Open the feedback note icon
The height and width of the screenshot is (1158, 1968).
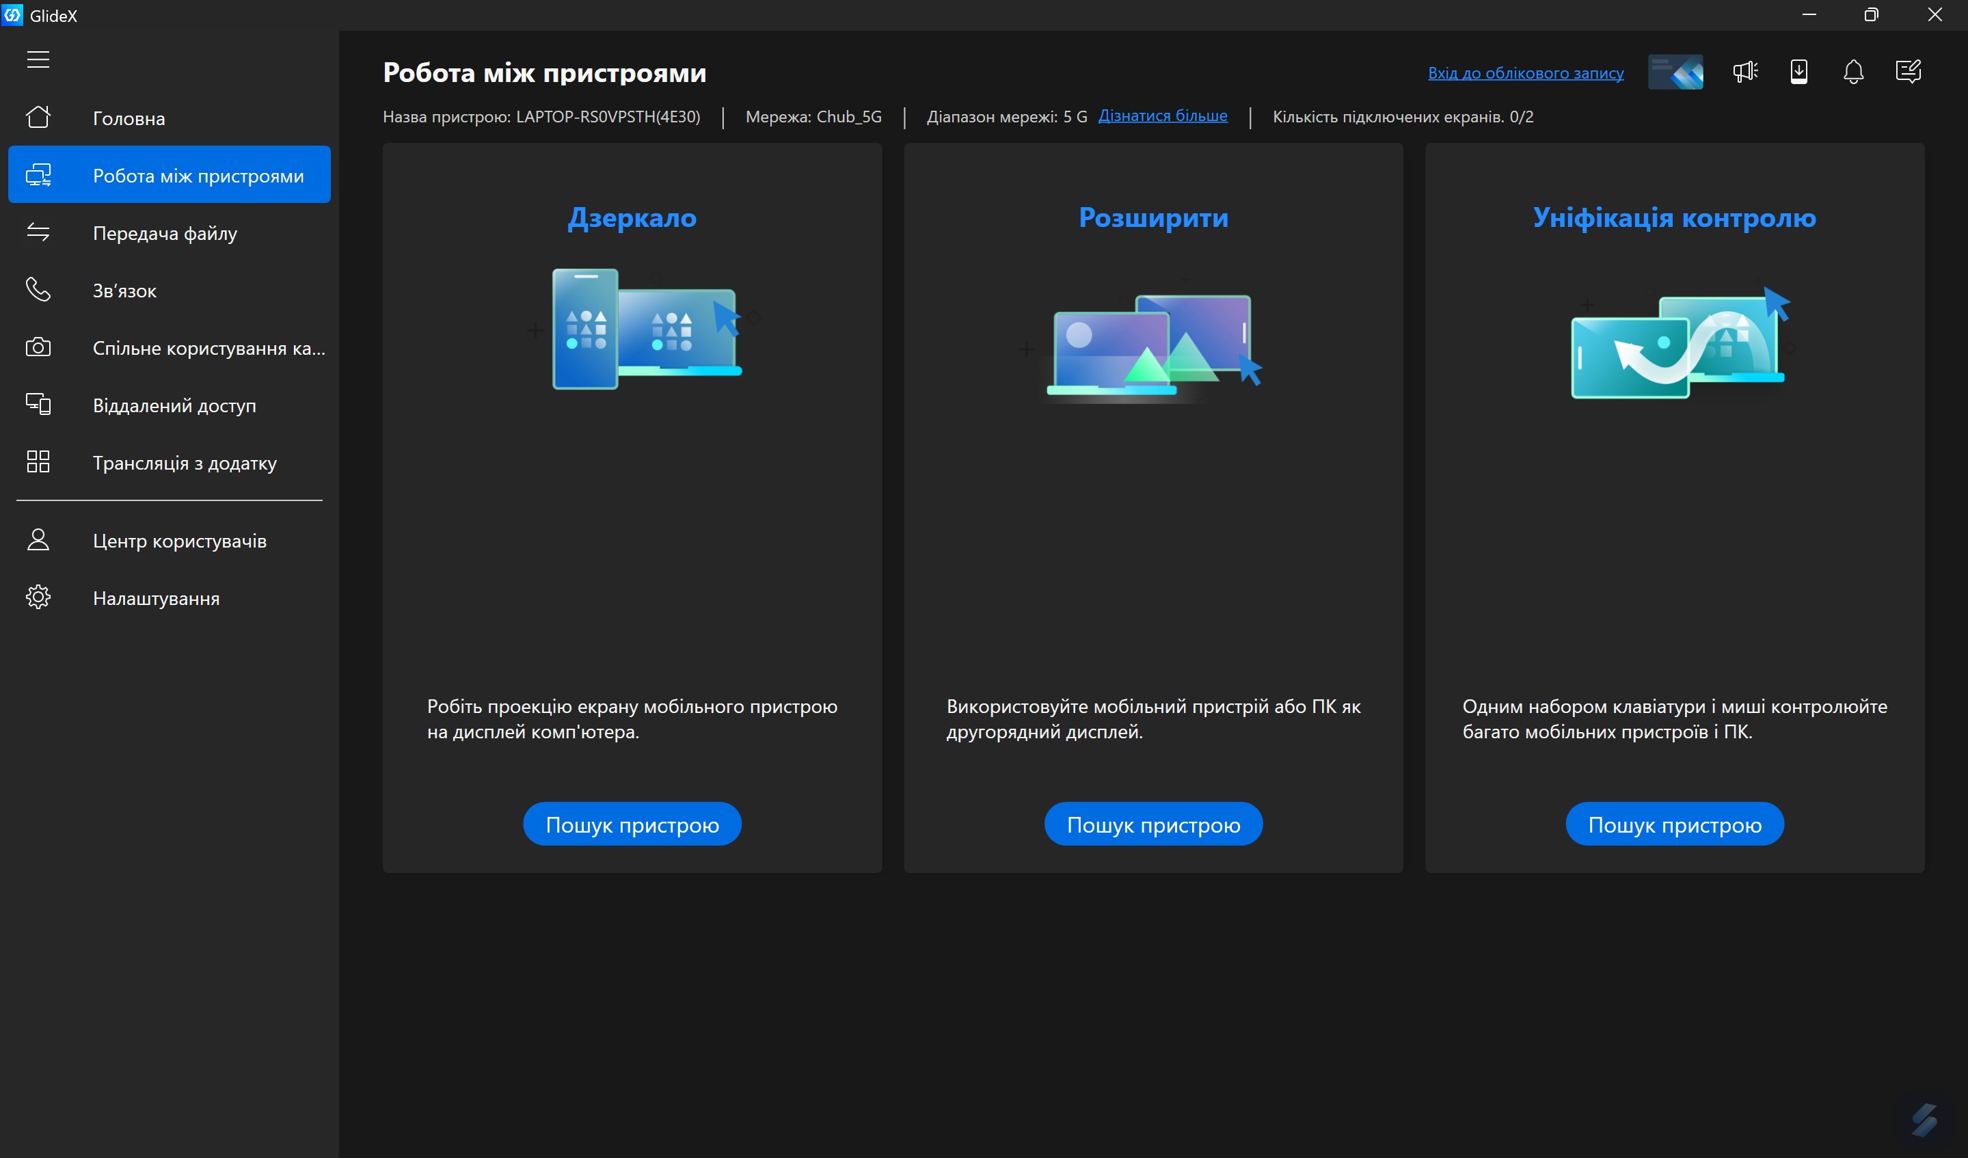tap(1909, 72)
